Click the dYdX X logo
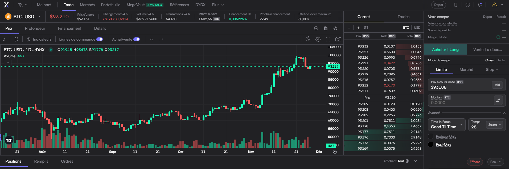 6,5
